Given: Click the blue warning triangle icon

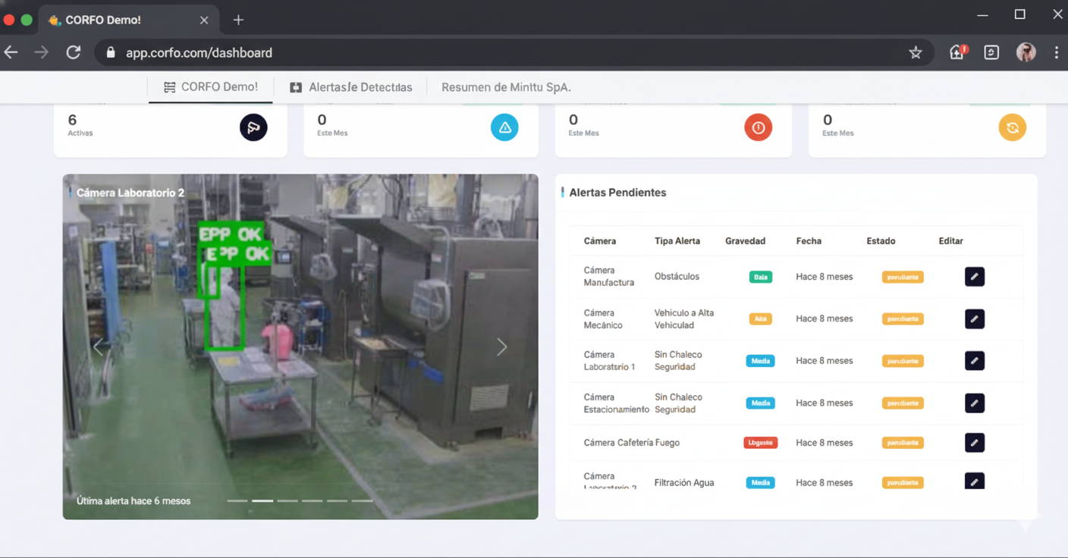Looking at the screenshot, I should pos(504,127).
